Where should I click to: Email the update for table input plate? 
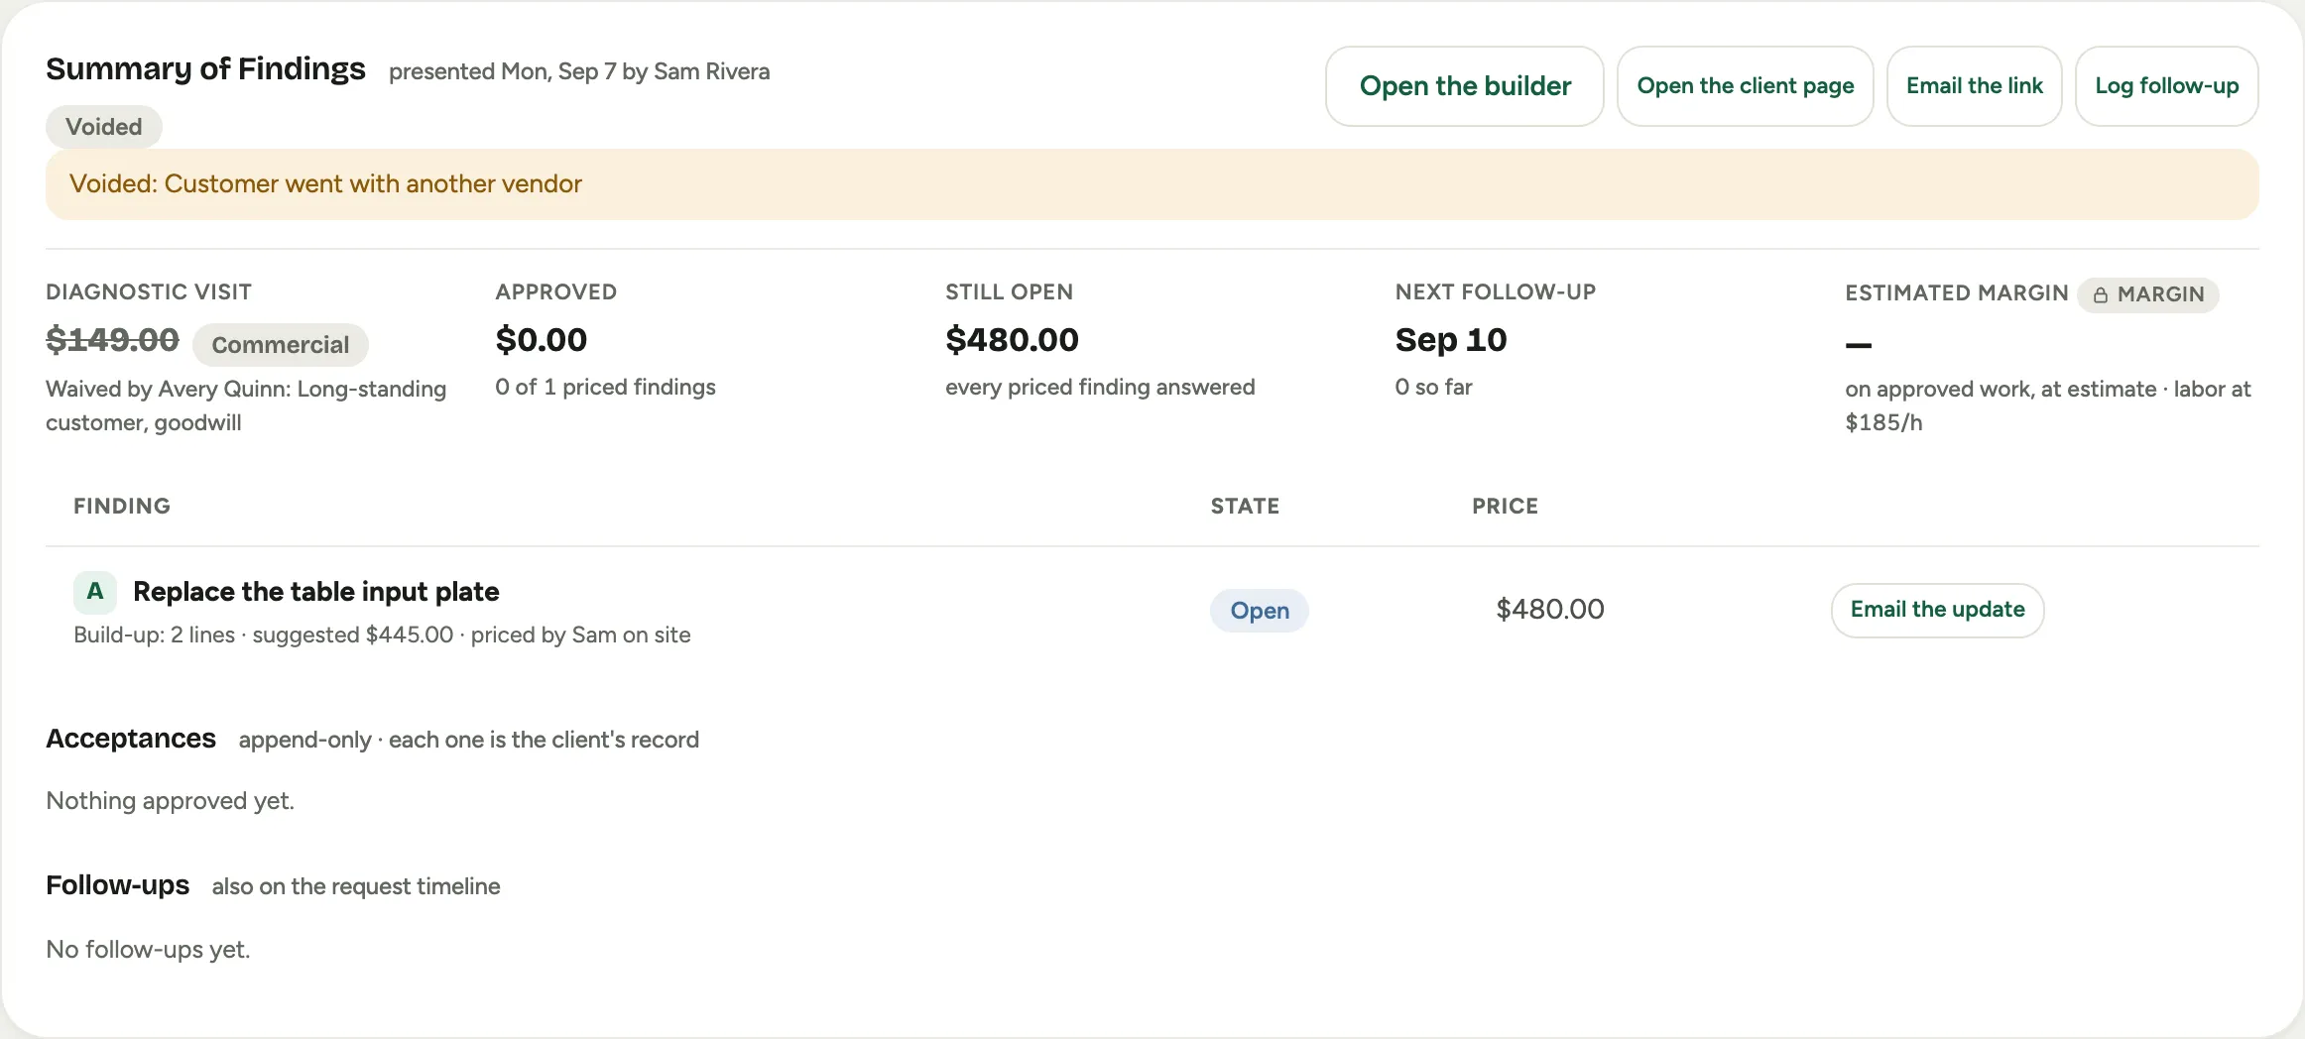click(1937, 610)
